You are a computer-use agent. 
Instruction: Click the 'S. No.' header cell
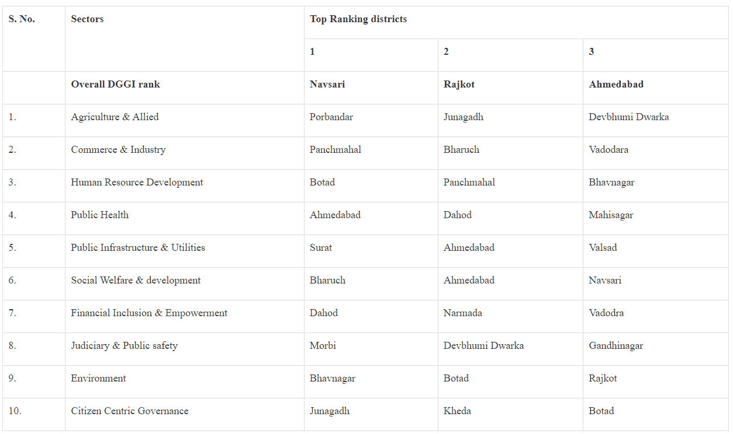click(34, 38)
